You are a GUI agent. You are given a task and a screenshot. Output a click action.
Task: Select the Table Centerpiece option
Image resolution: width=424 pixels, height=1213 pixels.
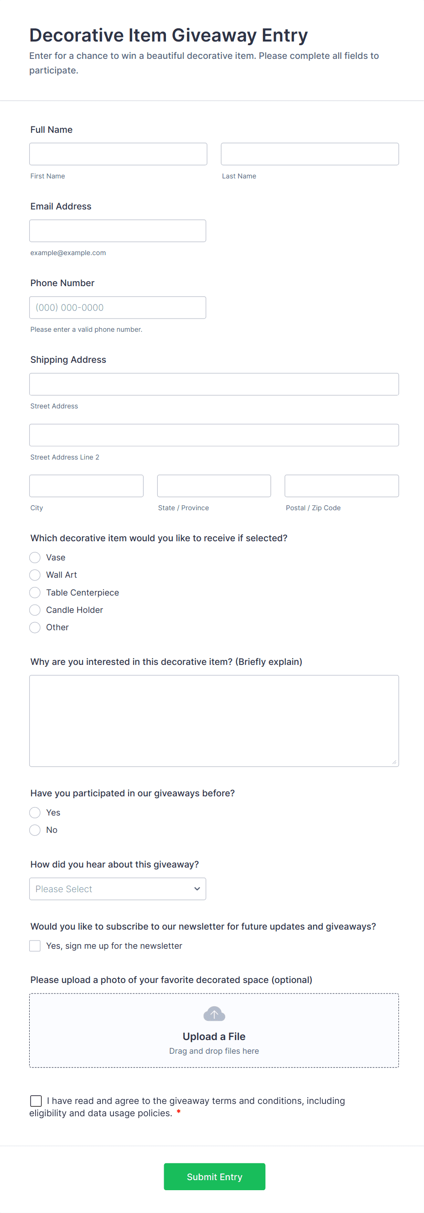pos(35,592)
